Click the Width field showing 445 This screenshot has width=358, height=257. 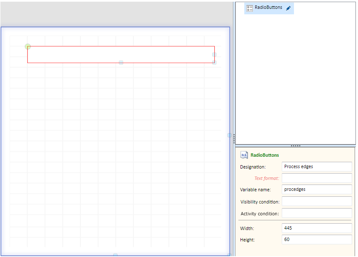pos(317,228)
